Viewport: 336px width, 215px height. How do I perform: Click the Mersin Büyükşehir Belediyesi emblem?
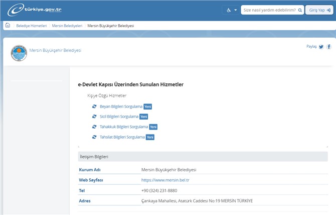(19, 53)
